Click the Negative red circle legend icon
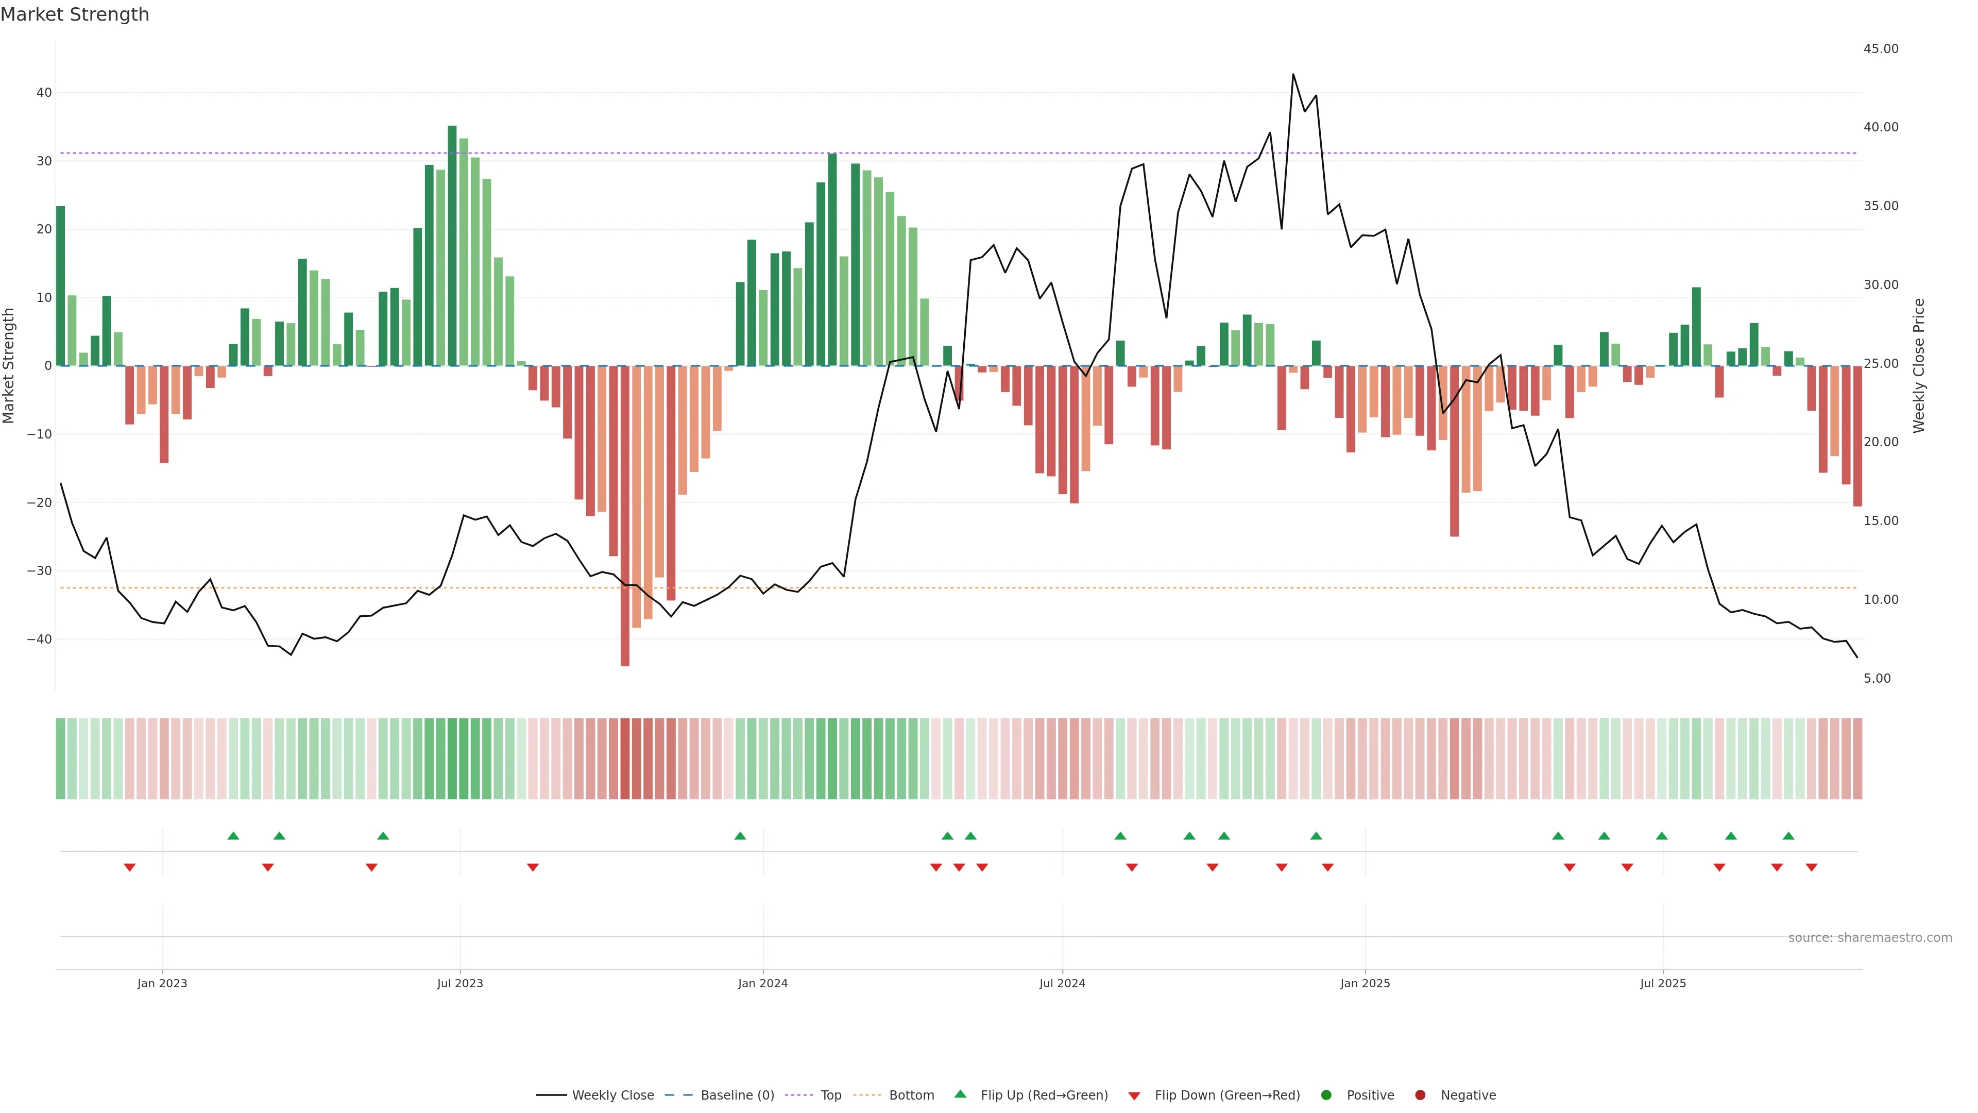Viewport: 1978px width, 1113px height. 1420,1095
